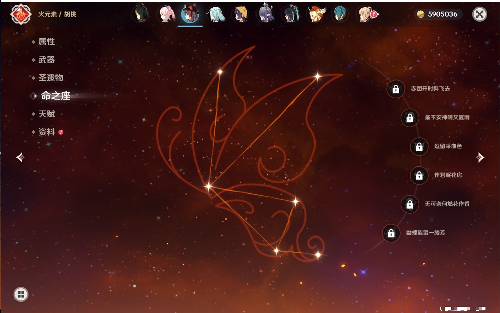Select the character portrait with alert badge
This screenshot has width=500, height=313.
click(366, 14)
